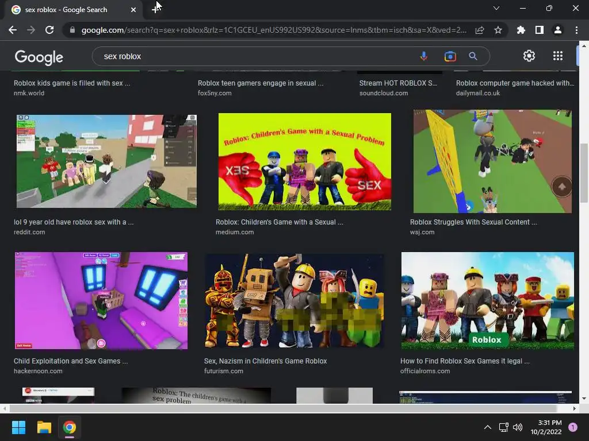
Task: Open the Extensions puzzle menu
Action: [521, 30]
